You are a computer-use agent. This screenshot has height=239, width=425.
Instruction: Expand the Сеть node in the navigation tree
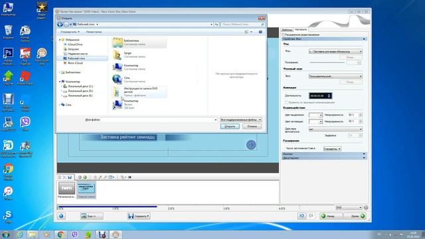point(59,105)
